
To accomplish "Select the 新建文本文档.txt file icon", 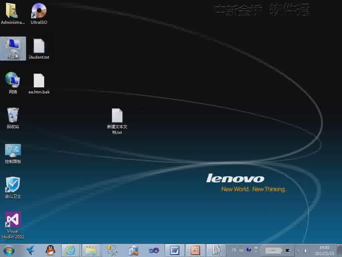I will (x=117, y=121).
